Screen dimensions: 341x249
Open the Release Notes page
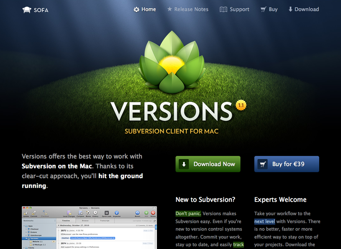pos(188,9)
